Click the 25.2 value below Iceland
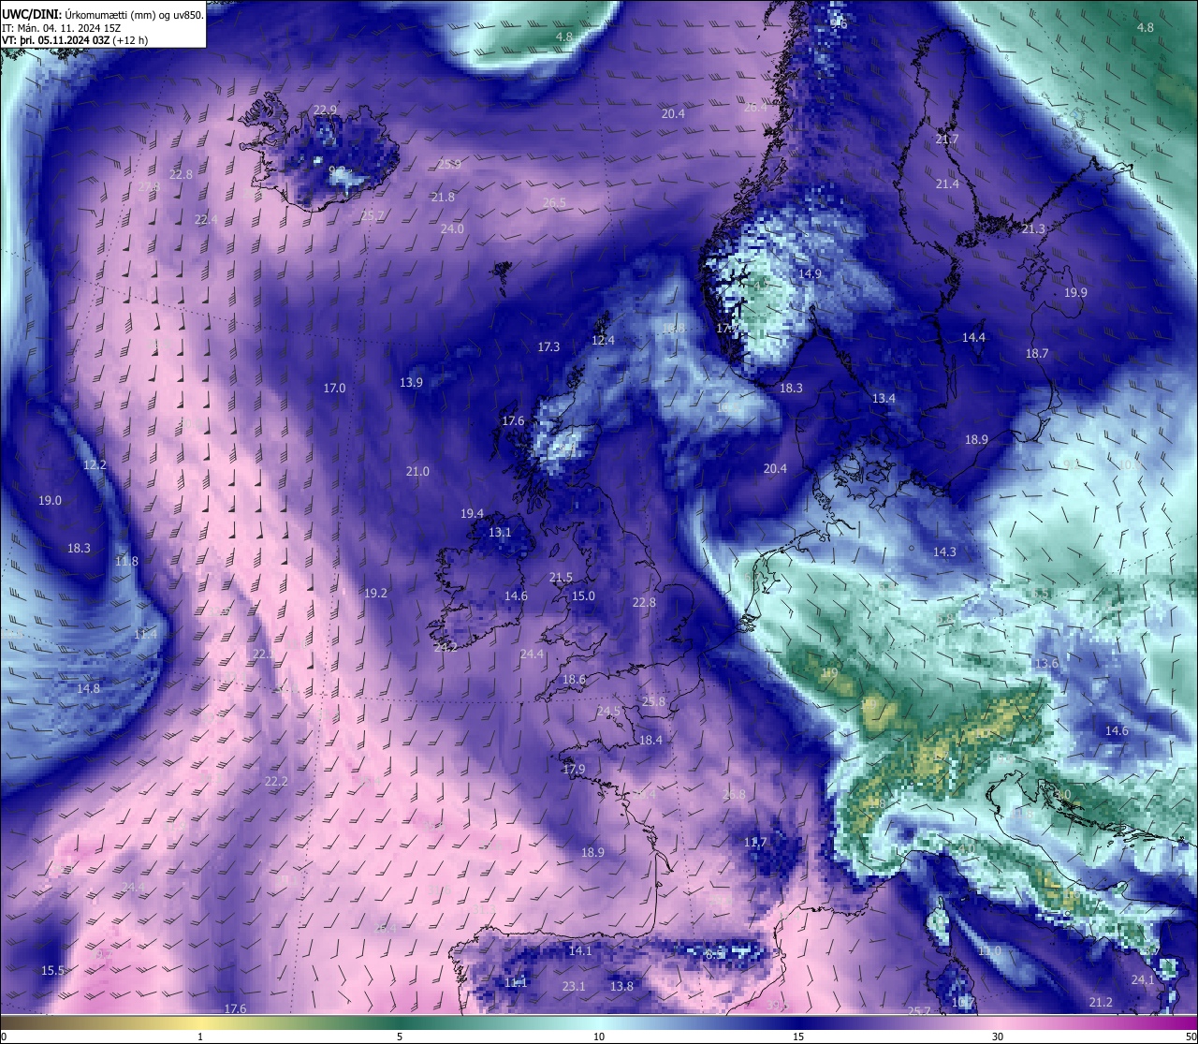 pos(372,214)
